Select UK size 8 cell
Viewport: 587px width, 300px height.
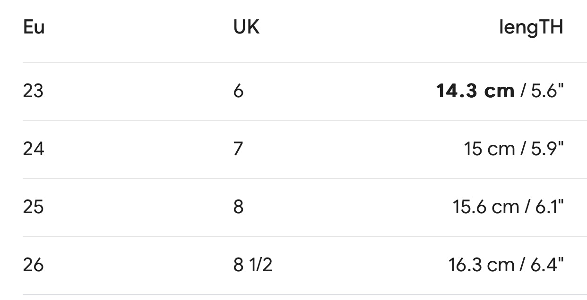[238, 207]
